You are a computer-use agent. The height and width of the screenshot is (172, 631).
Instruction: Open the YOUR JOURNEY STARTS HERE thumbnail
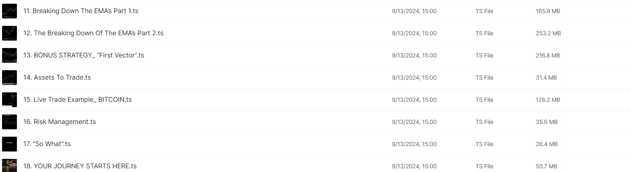pyautogui.click(x=9, y=165)
